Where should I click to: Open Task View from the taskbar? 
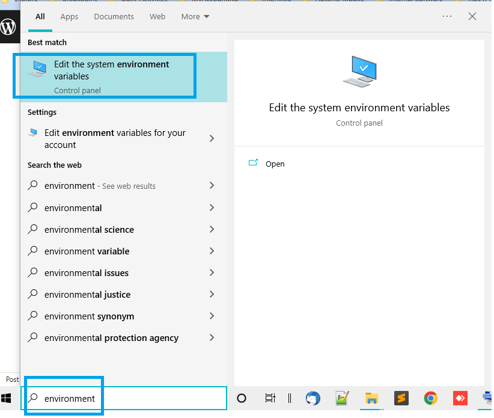pyautogui.click(x=270, y=398)
